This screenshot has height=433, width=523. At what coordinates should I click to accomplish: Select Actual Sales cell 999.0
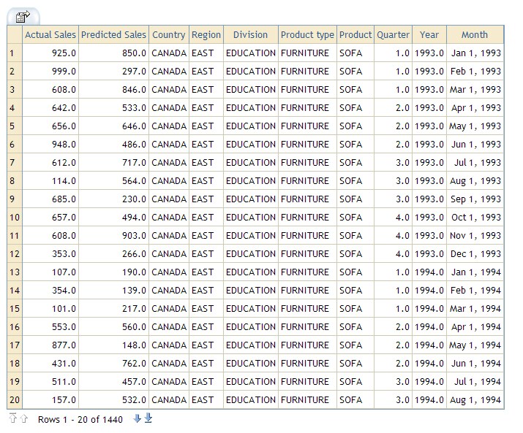pyautogui.click(x=50, y=72)
